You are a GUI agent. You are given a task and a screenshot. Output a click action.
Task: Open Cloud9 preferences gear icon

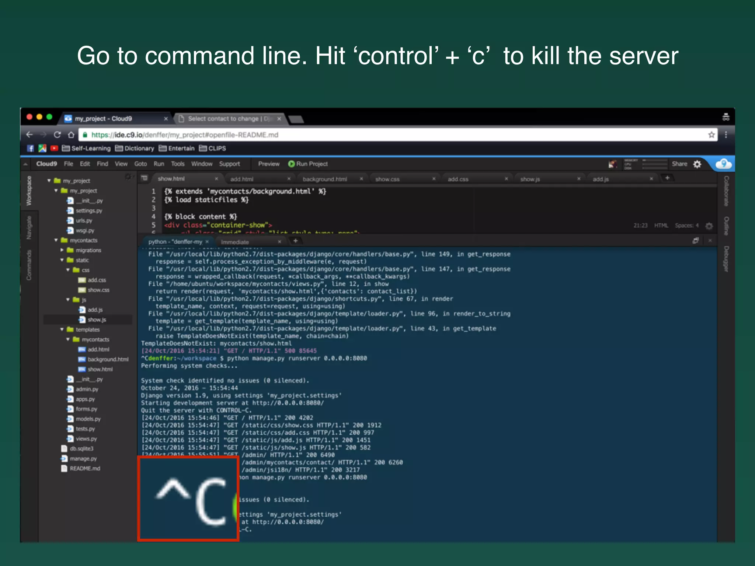pos(697,164)
